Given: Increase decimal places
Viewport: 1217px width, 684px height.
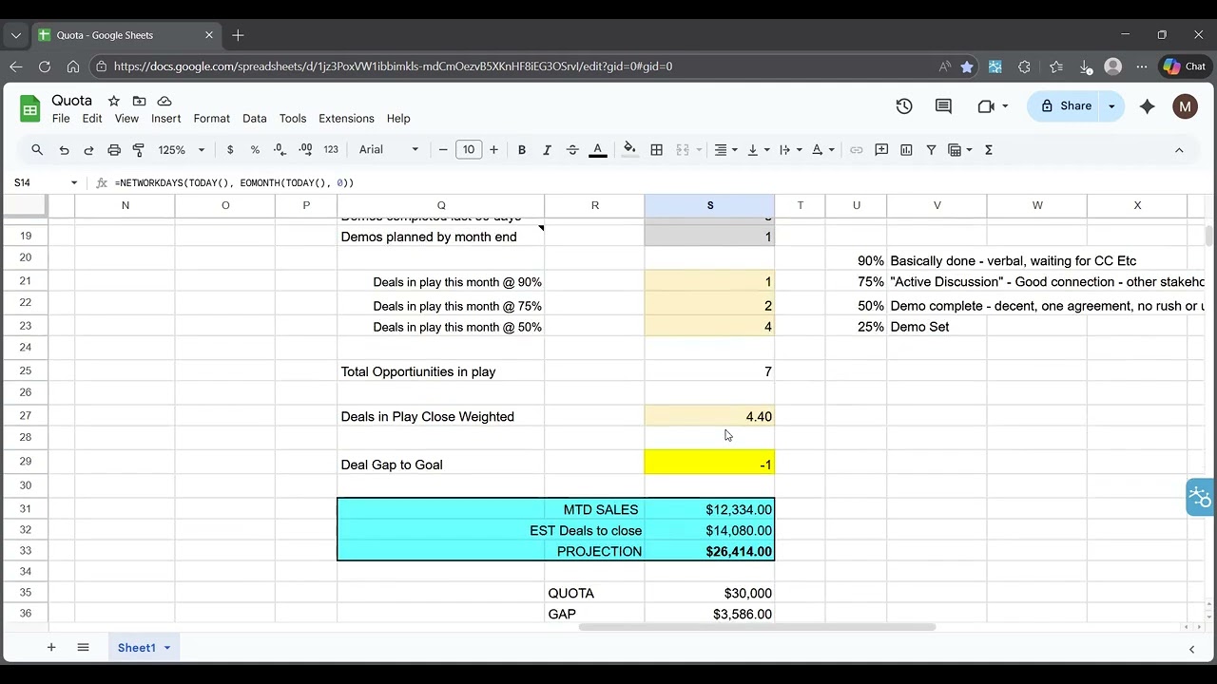Looking at the screenshot, I should (x=305, y=150).
